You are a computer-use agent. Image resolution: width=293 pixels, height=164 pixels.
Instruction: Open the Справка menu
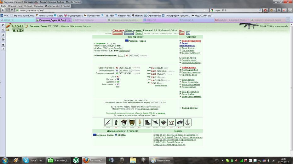(66, 6)
